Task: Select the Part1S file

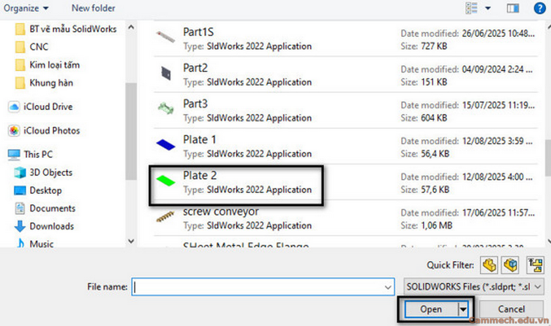Action: [346, 39]
